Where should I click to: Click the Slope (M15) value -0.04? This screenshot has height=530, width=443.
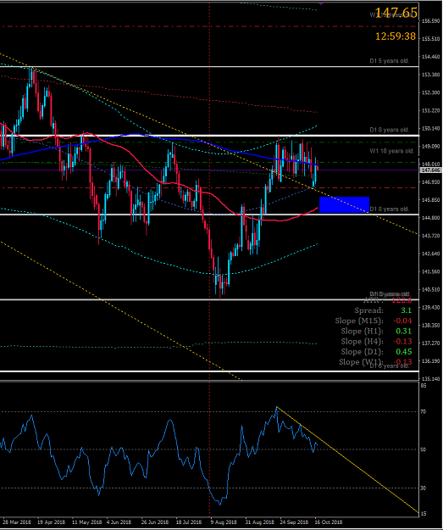pos(402,321)
